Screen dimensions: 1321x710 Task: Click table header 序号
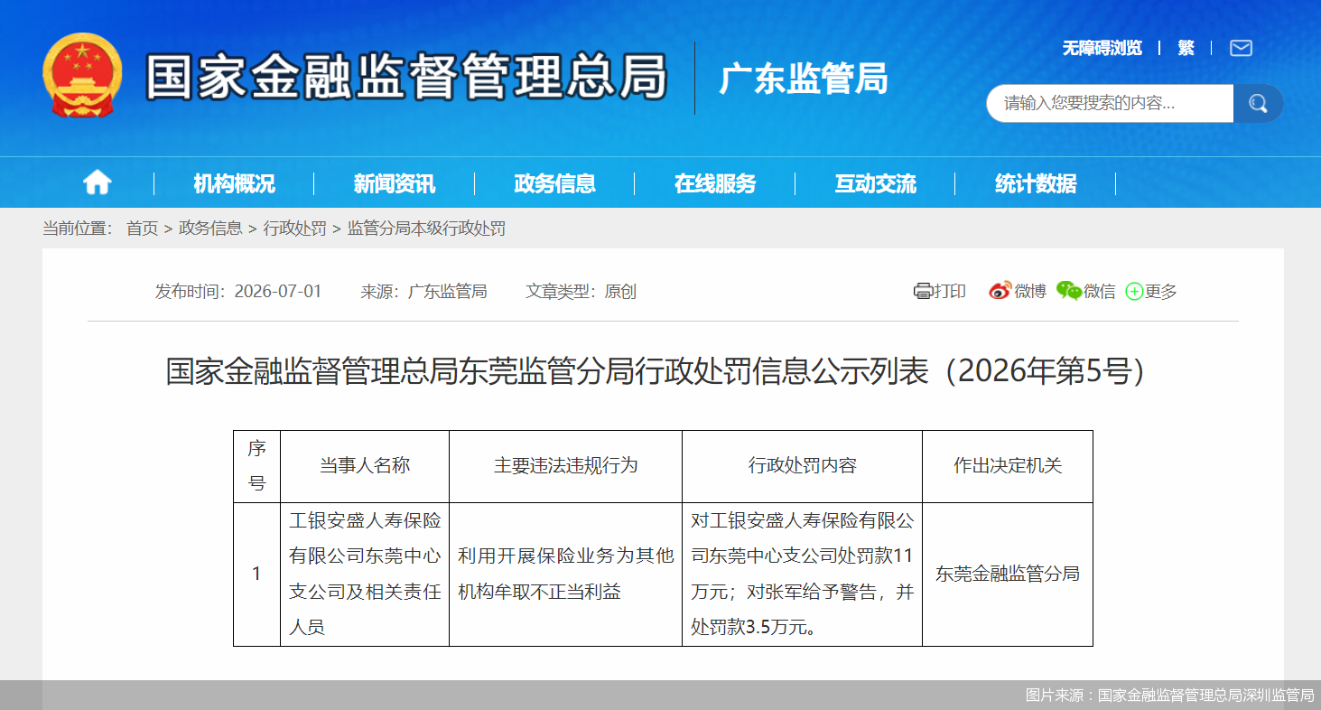coord(256,466)
